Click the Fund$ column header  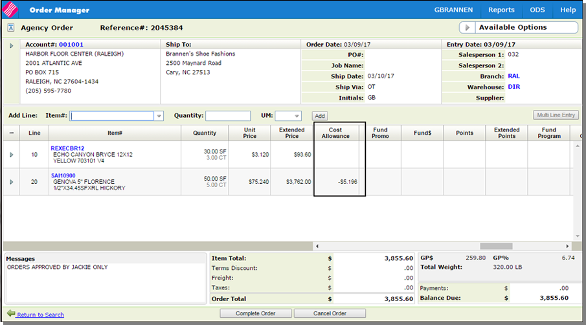(x=422, y=133)
